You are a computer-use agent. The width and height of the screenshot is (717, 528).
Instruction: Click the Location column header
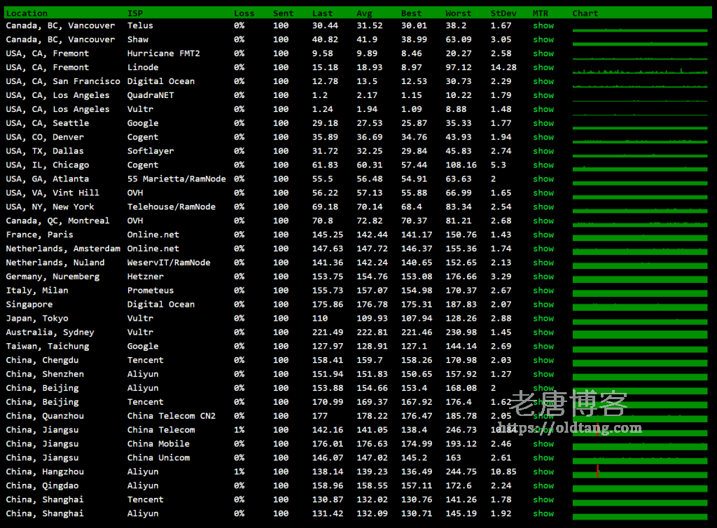click(27, 13)
